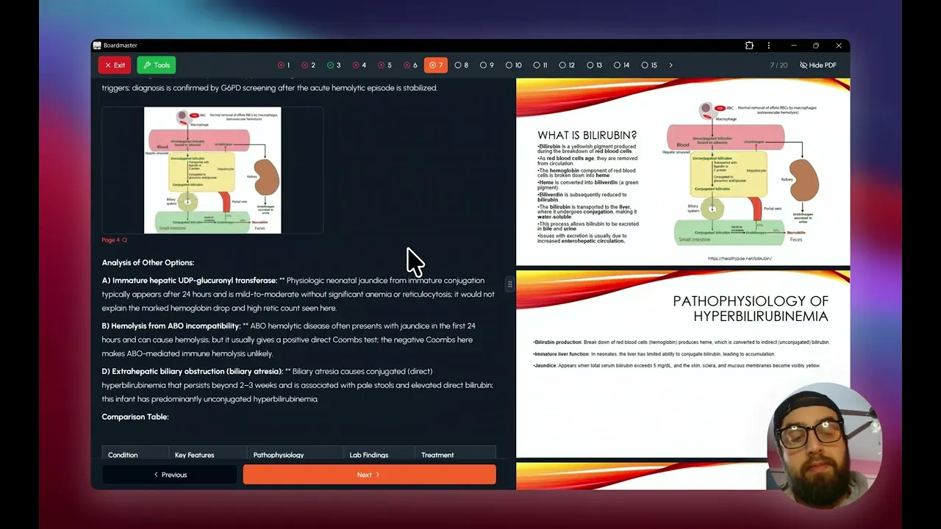Image resolution: width=941 pixels, height=529 pixels.
Task: Click the 'What is Bilirubin?' PDF slide
Action: [683, 171]
